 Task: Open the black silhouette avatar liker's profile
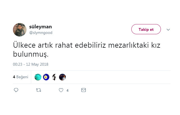(54, 77)
